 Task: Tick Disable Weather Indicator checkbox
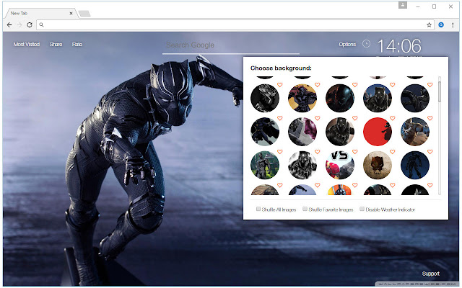(362, 209)
